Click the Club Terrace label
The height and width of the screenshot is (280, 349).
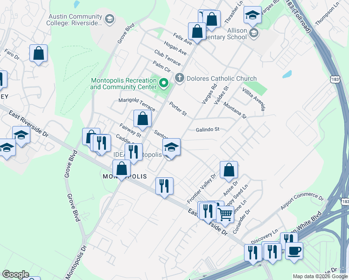[x=168, y=58]
